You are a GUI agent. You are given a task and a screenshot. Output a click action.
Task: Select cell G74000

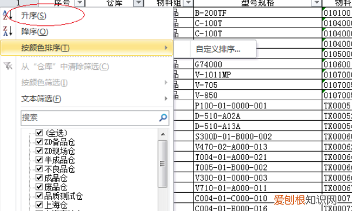point(258,64)
